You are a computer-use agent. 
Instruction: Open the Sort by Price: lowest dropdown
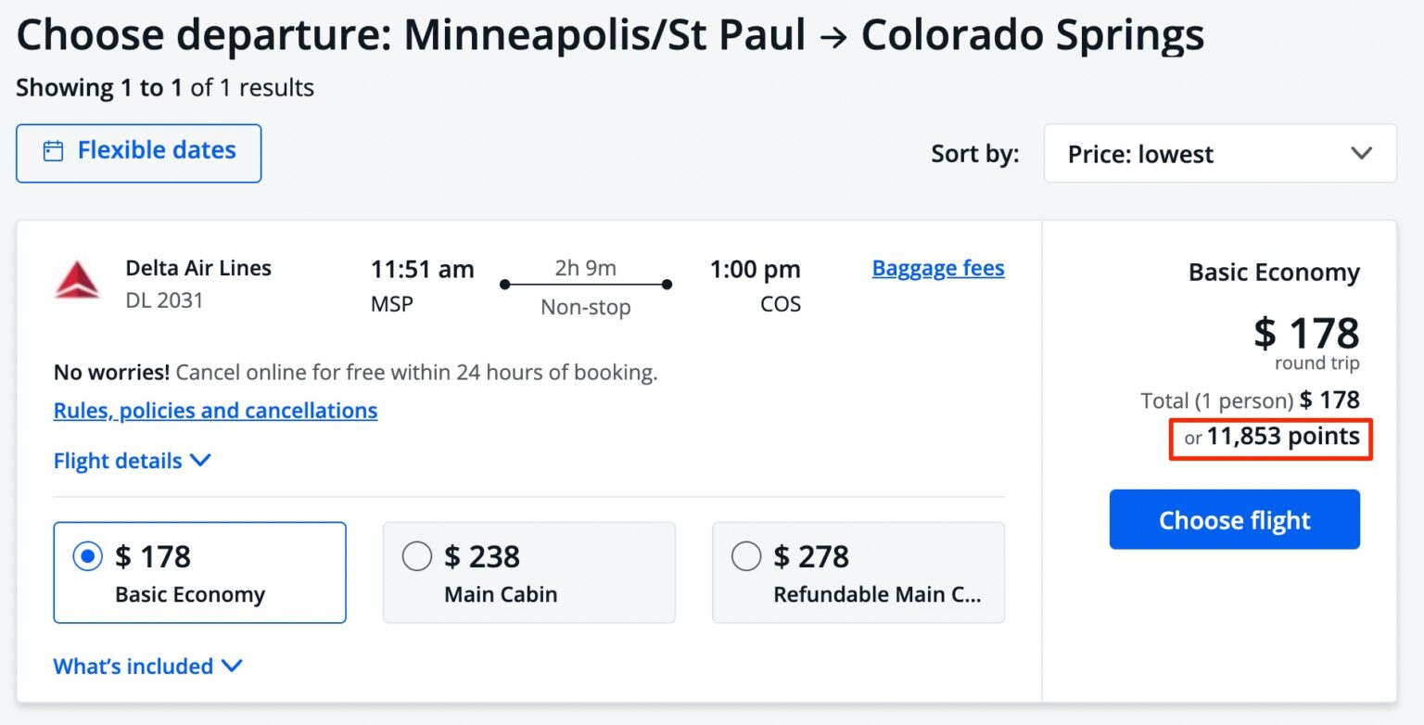click(1219, 154)
